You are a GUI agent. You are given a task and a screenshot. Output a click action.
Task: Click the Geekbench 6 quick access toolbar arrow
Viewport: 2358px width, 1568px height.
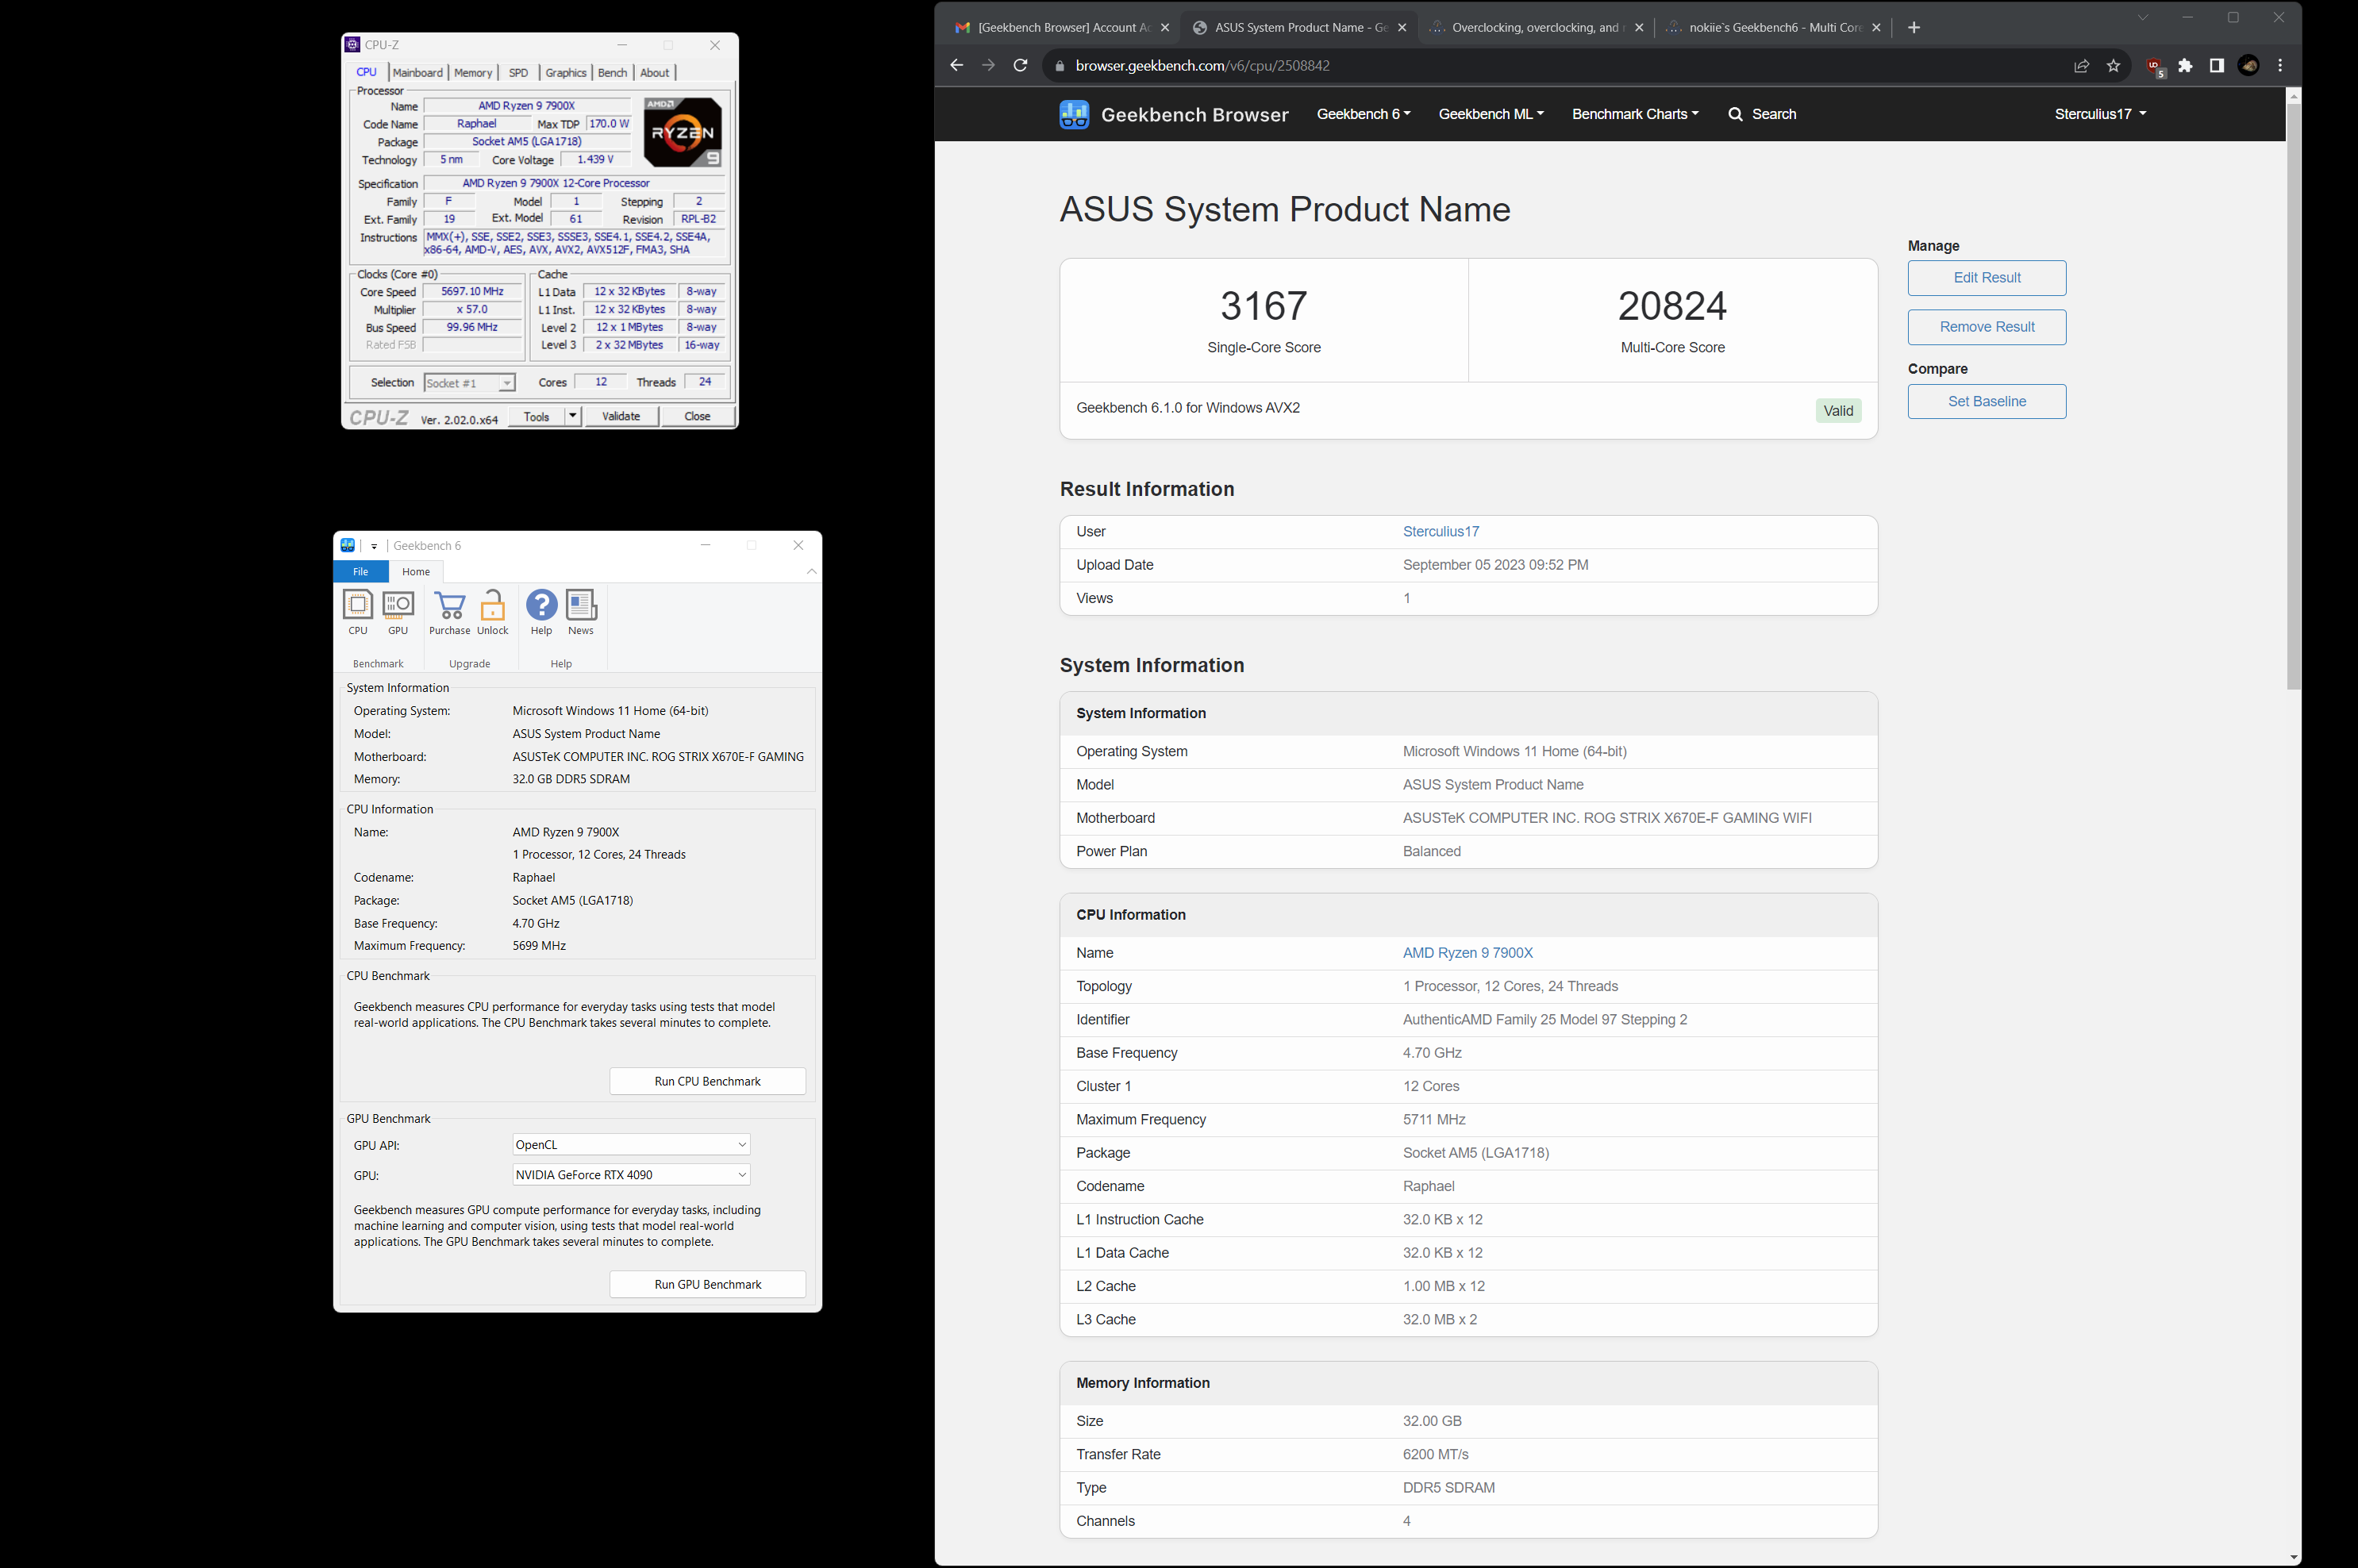point(374,546)
